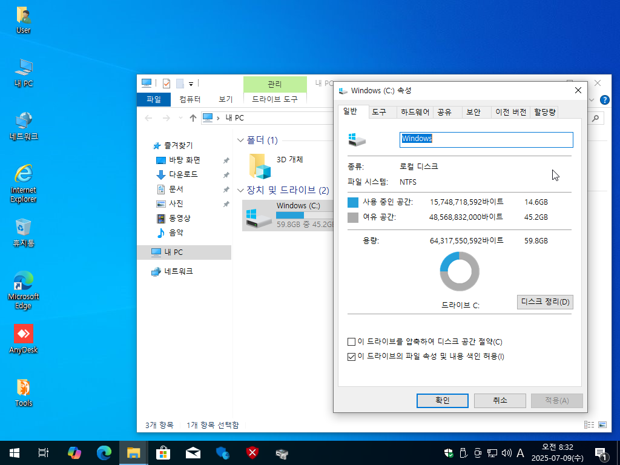Click the Windows (C:) drive usage bar
This screenshot has height=465, width=620.
click(305, 215)
